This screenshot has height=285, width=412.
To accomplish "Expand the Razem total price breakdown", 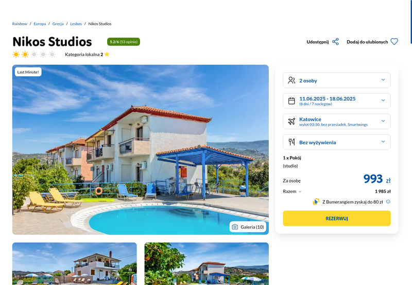I will tap(292, 191).
